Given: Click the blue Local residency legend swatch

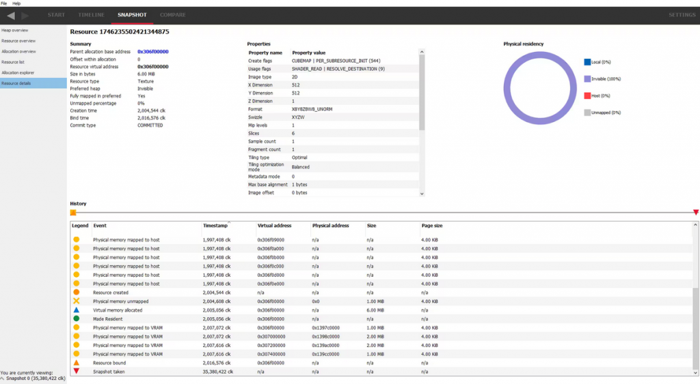Looking at the screenshot, I should pyautogui.click(x=587, y=62).
